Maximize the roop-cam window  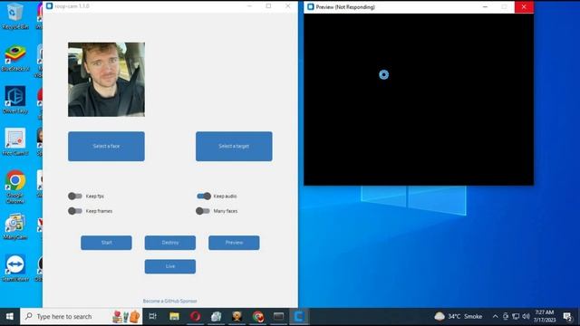[x=268, y=6]
